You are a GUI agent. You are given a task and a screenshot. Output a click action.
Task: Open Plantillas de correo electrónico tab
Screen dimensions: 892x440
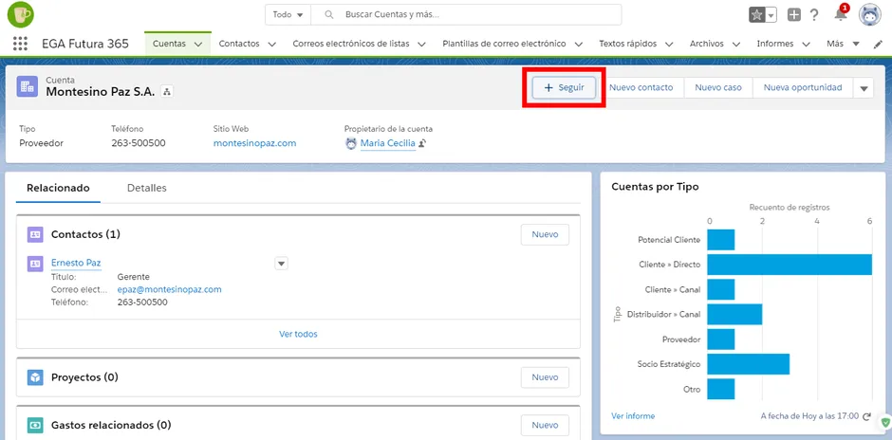tap(504, 44)
